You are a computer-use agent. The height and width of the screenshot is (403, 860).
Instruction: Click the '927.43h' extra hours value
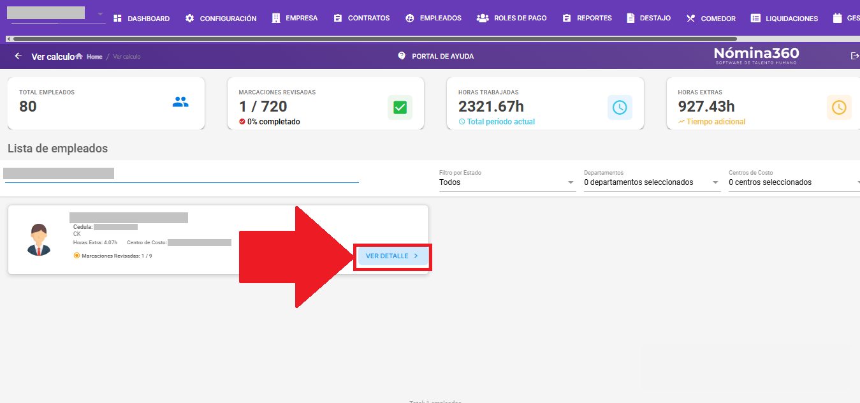(706, 106)
